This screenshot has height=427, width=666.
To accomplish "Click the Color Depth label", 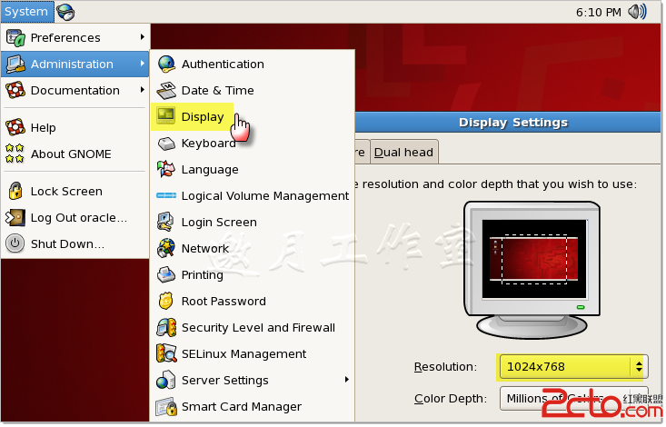I will [x=451, y=399].
